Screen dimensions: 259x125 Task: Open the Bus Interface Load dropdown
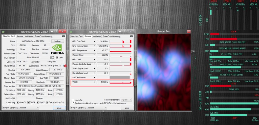(95, 73)
